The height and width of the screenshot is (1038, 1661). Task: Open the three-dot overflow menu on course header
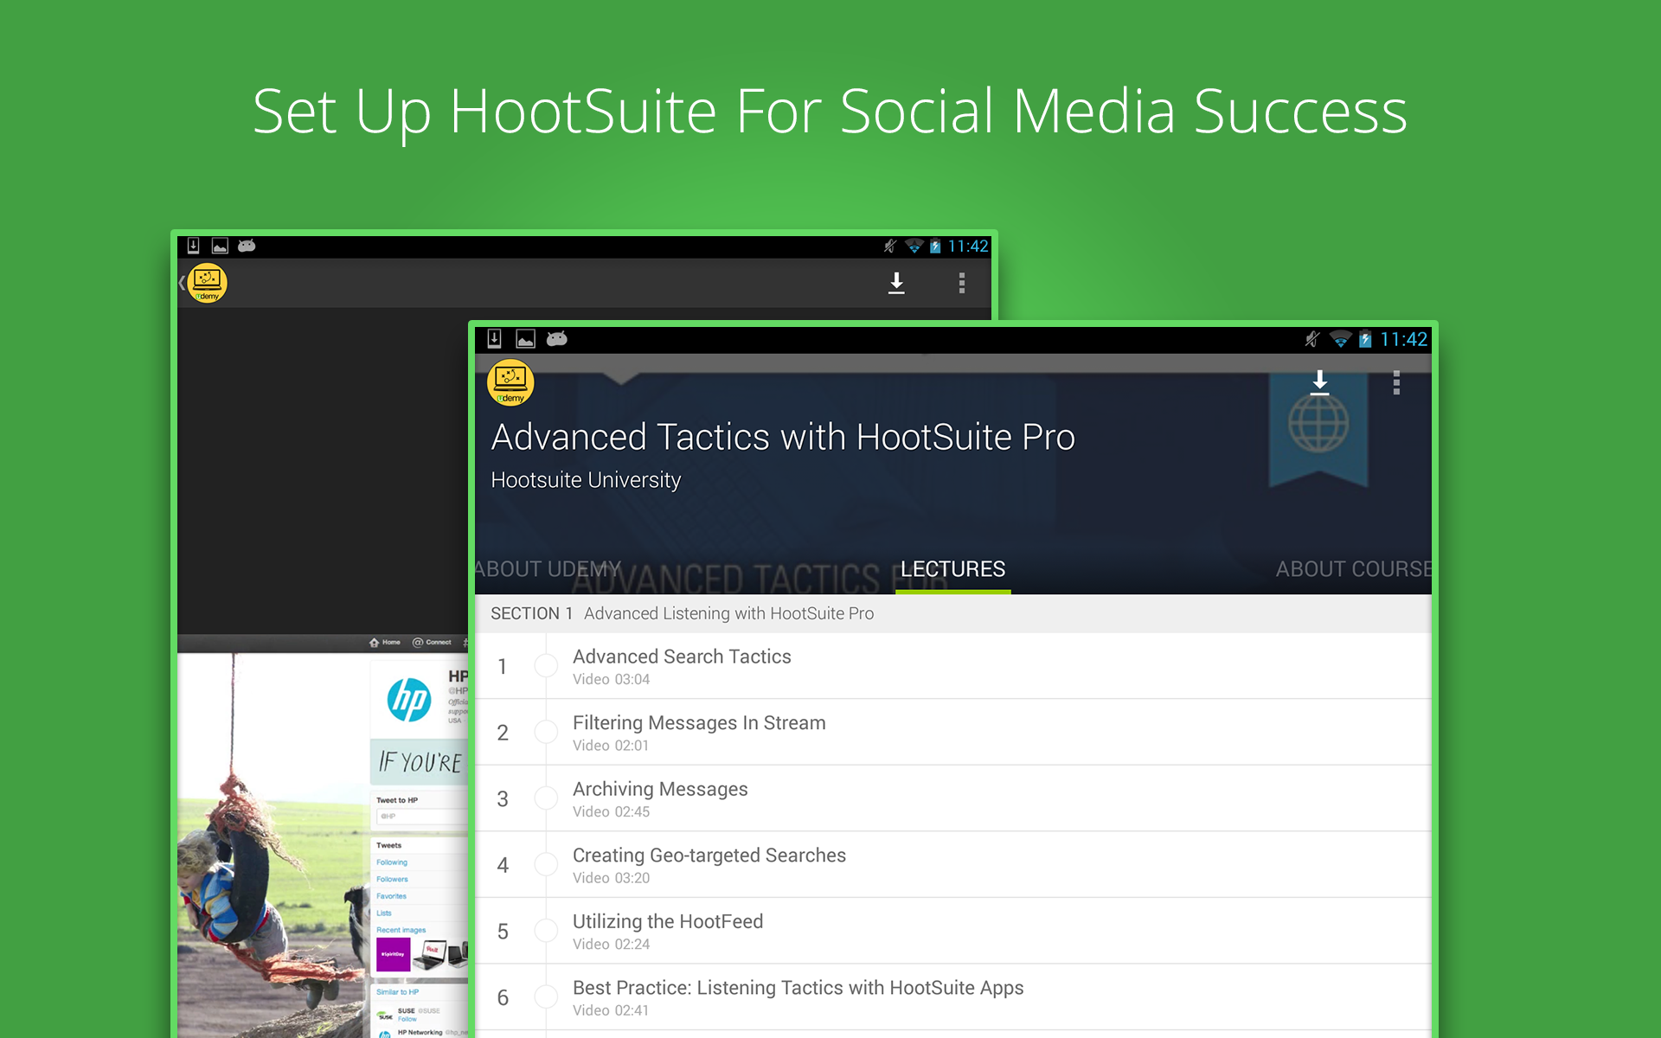pos(1396,382)
